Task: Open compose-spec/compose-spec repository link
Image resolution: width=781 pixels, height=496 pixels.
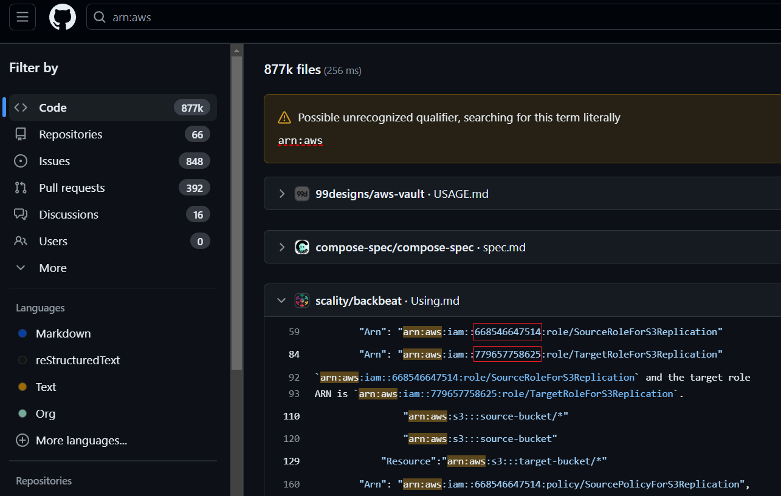Action: tap(394, 248)
